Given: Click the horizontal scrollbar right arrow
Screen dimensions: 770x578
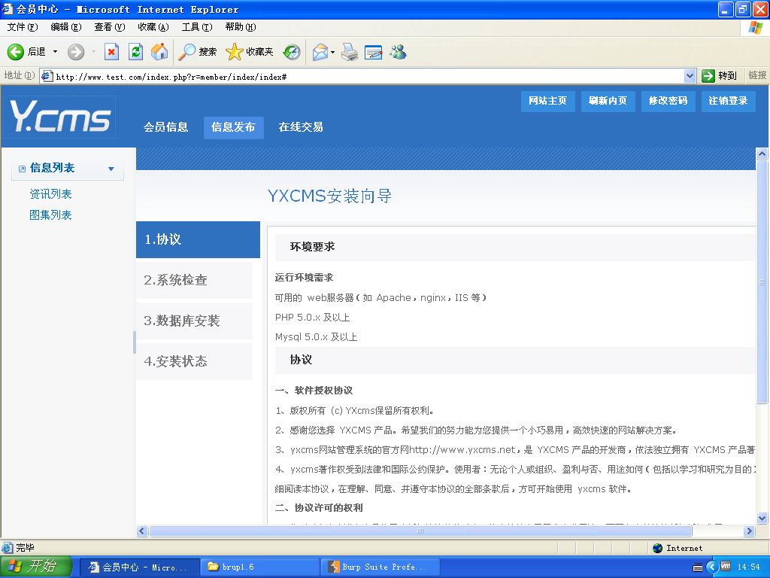Looking at the screenshot, I should 749,531.
